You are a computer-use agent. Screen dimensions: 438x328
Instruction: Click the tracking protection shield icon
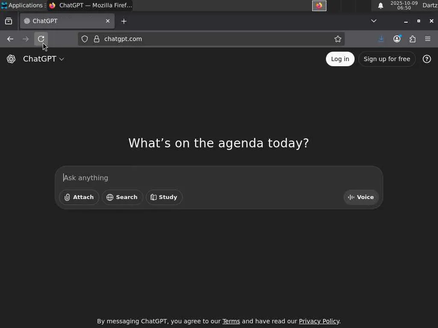tap(85, 39)
